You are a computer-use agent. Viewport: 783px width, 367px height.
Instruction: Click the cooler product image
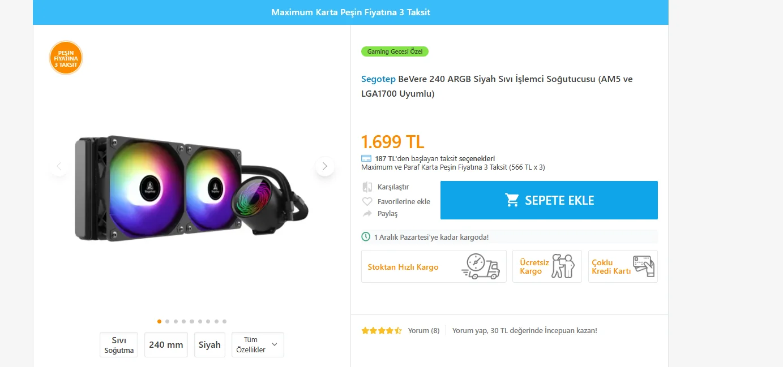[191, 187]
